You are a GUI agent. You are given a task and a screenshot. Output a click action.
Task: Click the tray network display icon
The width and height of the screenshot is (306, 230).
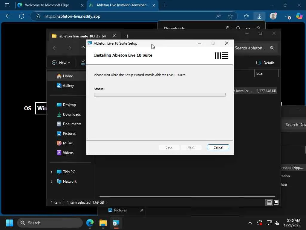tap(269, 223)
